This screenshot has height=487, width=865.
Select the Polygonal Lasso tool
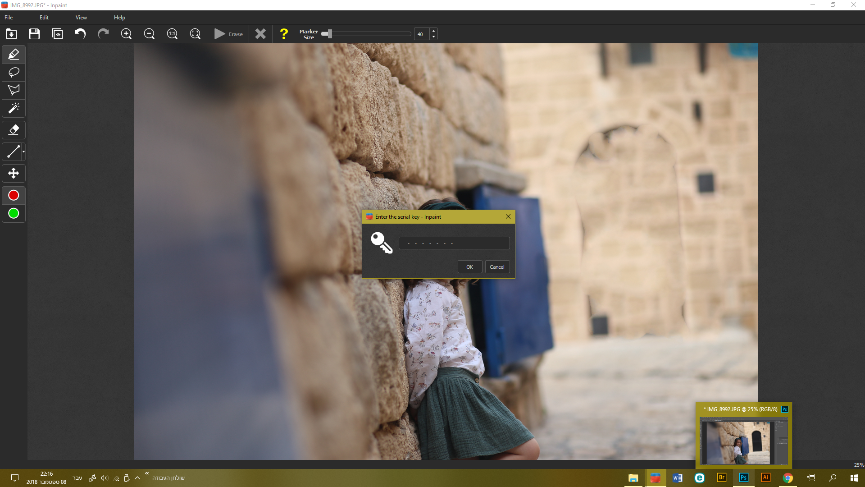pyautogui.click(x=14, y=90)
